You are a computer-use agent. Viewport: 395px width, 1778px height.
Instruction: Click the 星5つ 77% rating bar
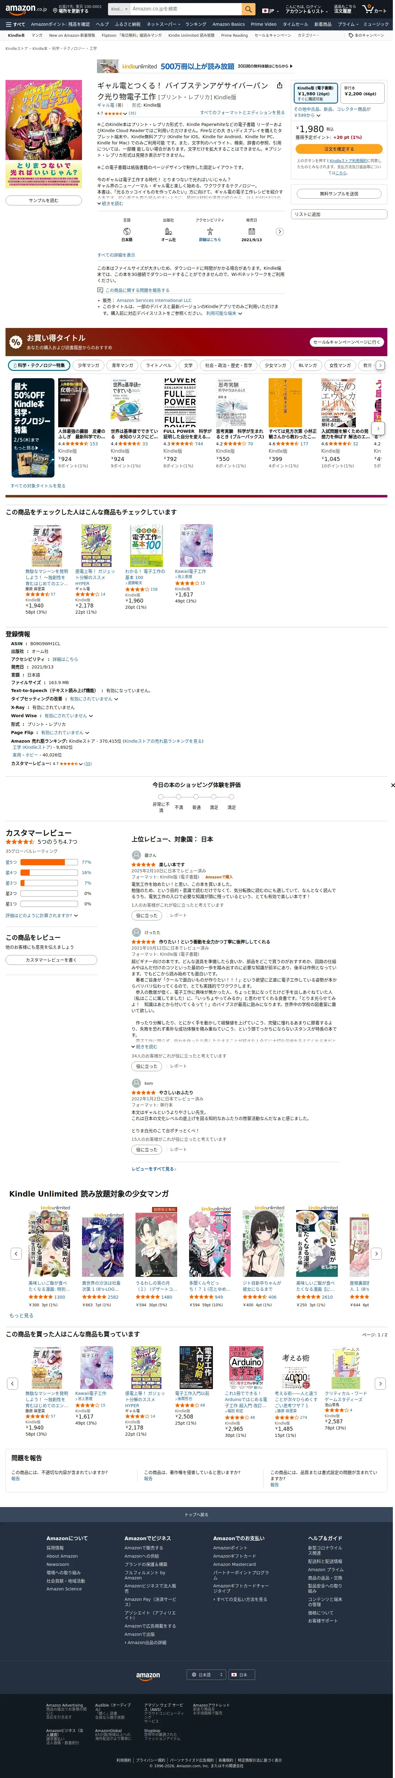[x=48, y=862]
